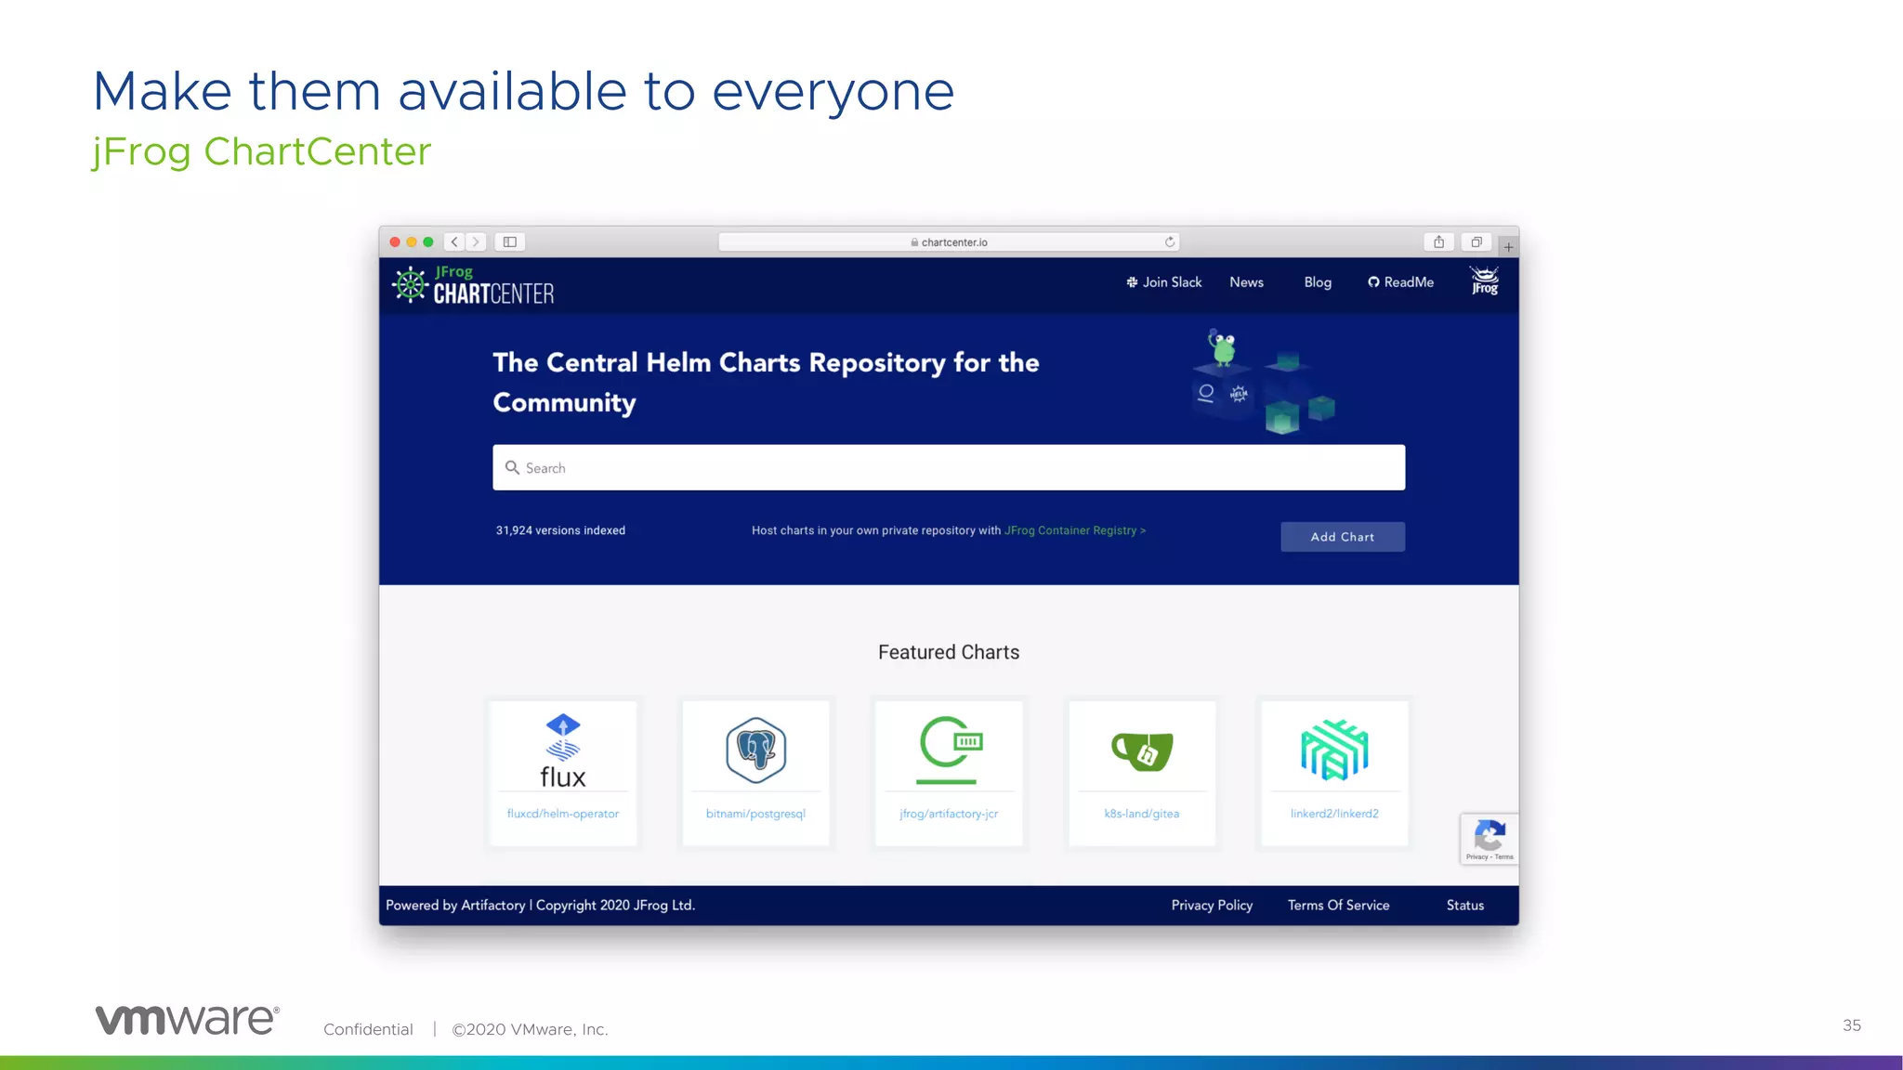Click the reCAPTCHA badge

[x=1490, y=839]
